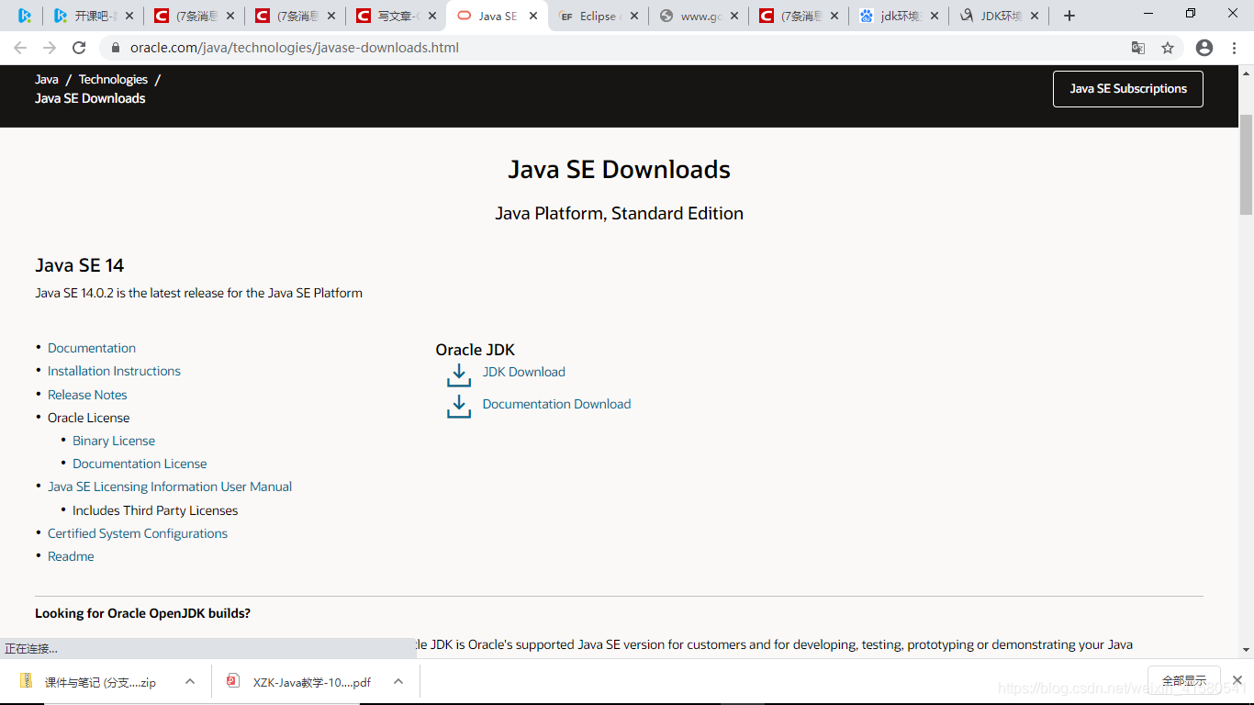Open the Certified System Configurations link
This screenshot has width=1254, height=705.
point(138,533)
